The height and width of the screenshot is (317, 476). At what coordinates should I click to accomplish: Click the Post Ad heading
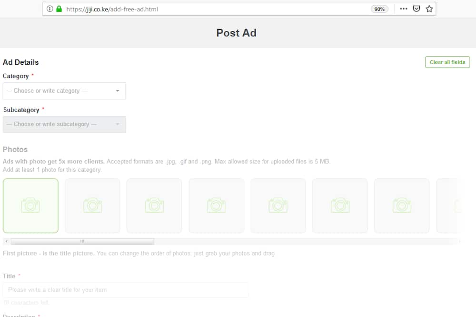236,33
